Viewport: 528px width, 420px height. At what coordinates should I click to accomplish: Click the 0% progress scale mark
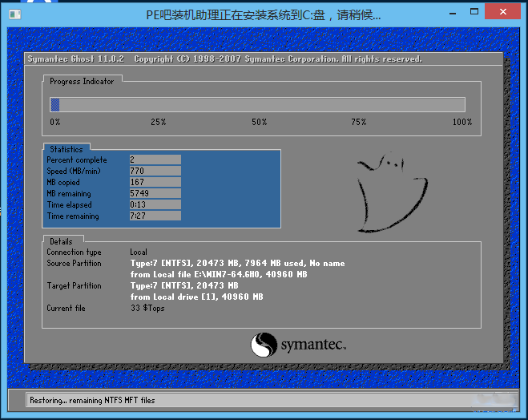[55, 122]
